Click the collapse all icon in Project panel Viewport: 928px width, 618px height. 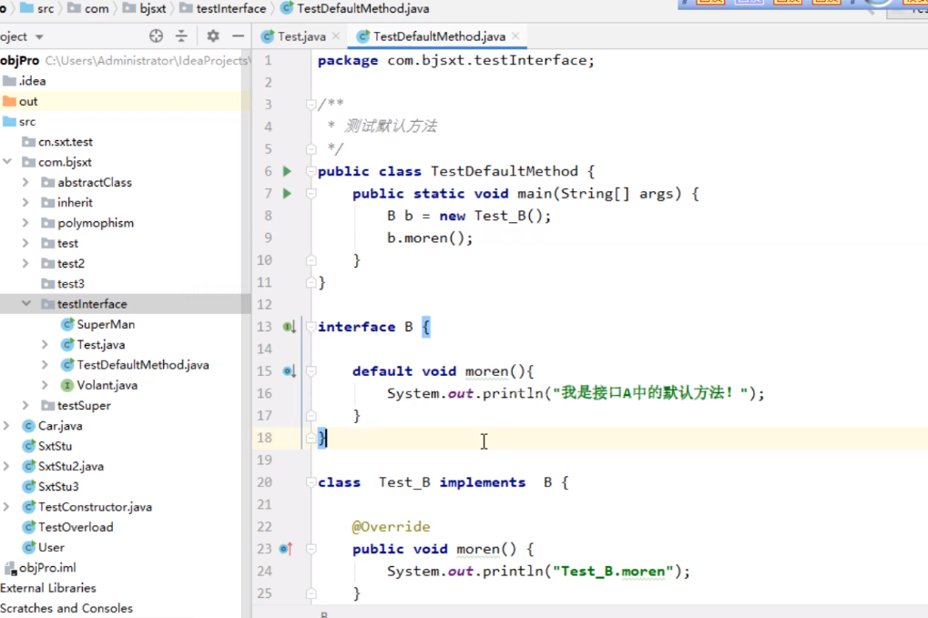tap(182, 36)
